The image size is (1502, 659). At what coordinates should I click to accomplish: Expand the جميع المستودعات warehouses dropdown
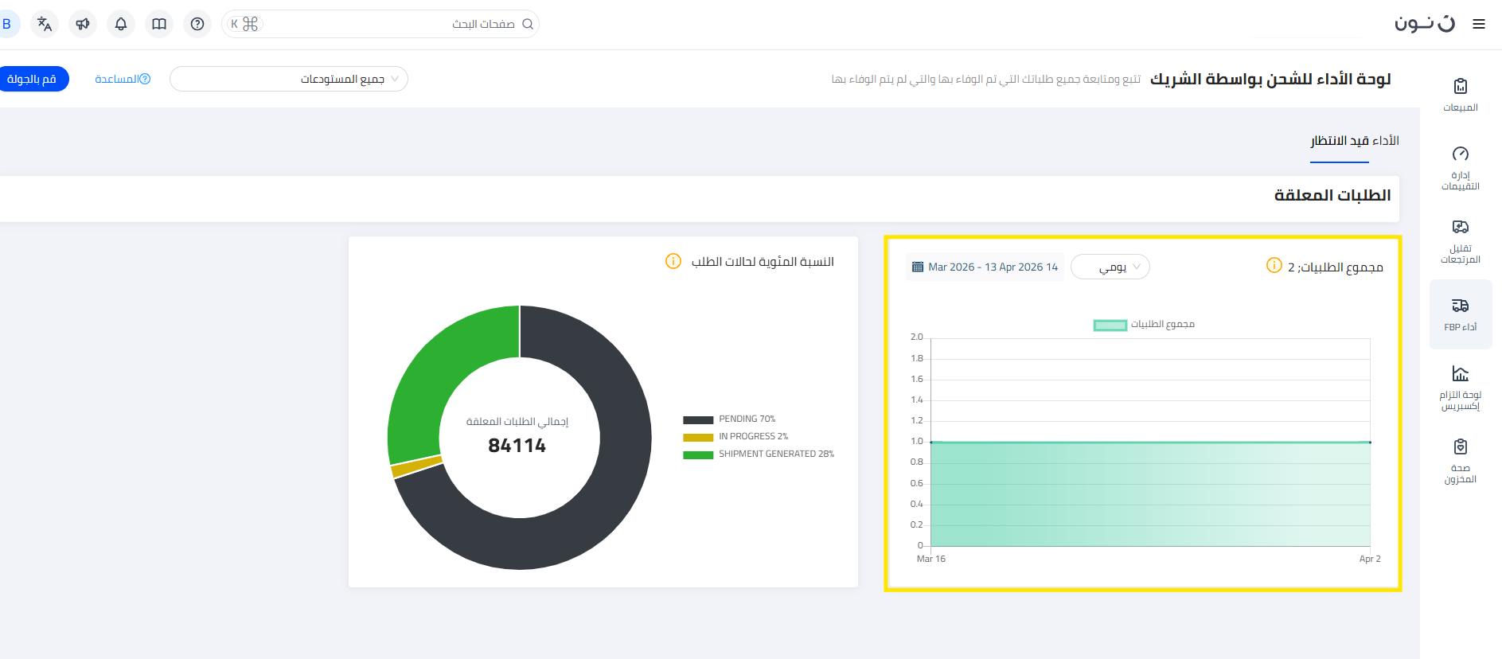(x=289, y=79)
